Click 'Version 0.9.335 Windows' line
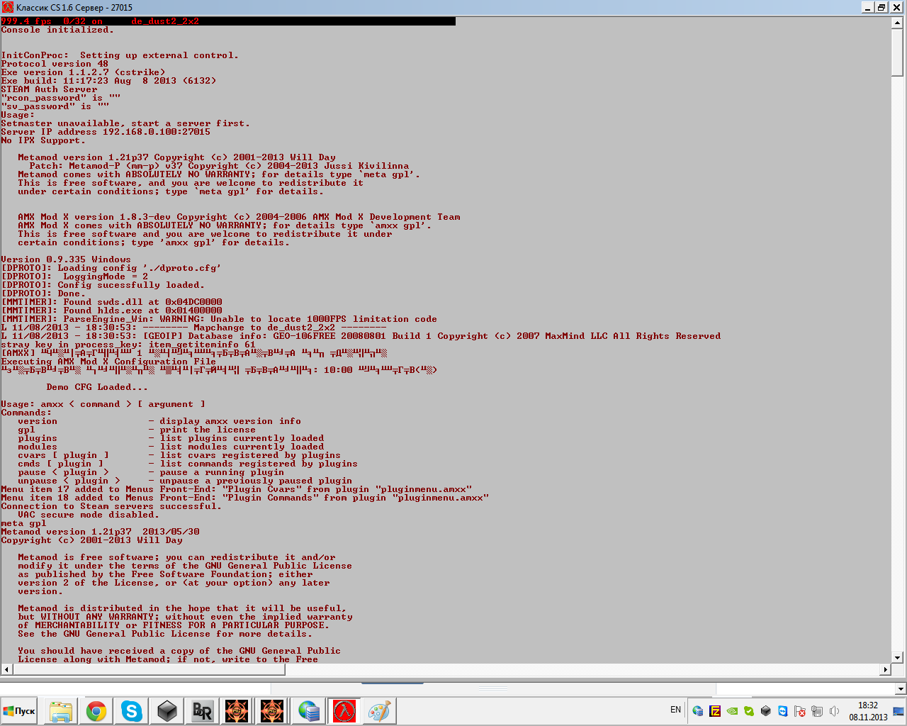 pos(66,259)
